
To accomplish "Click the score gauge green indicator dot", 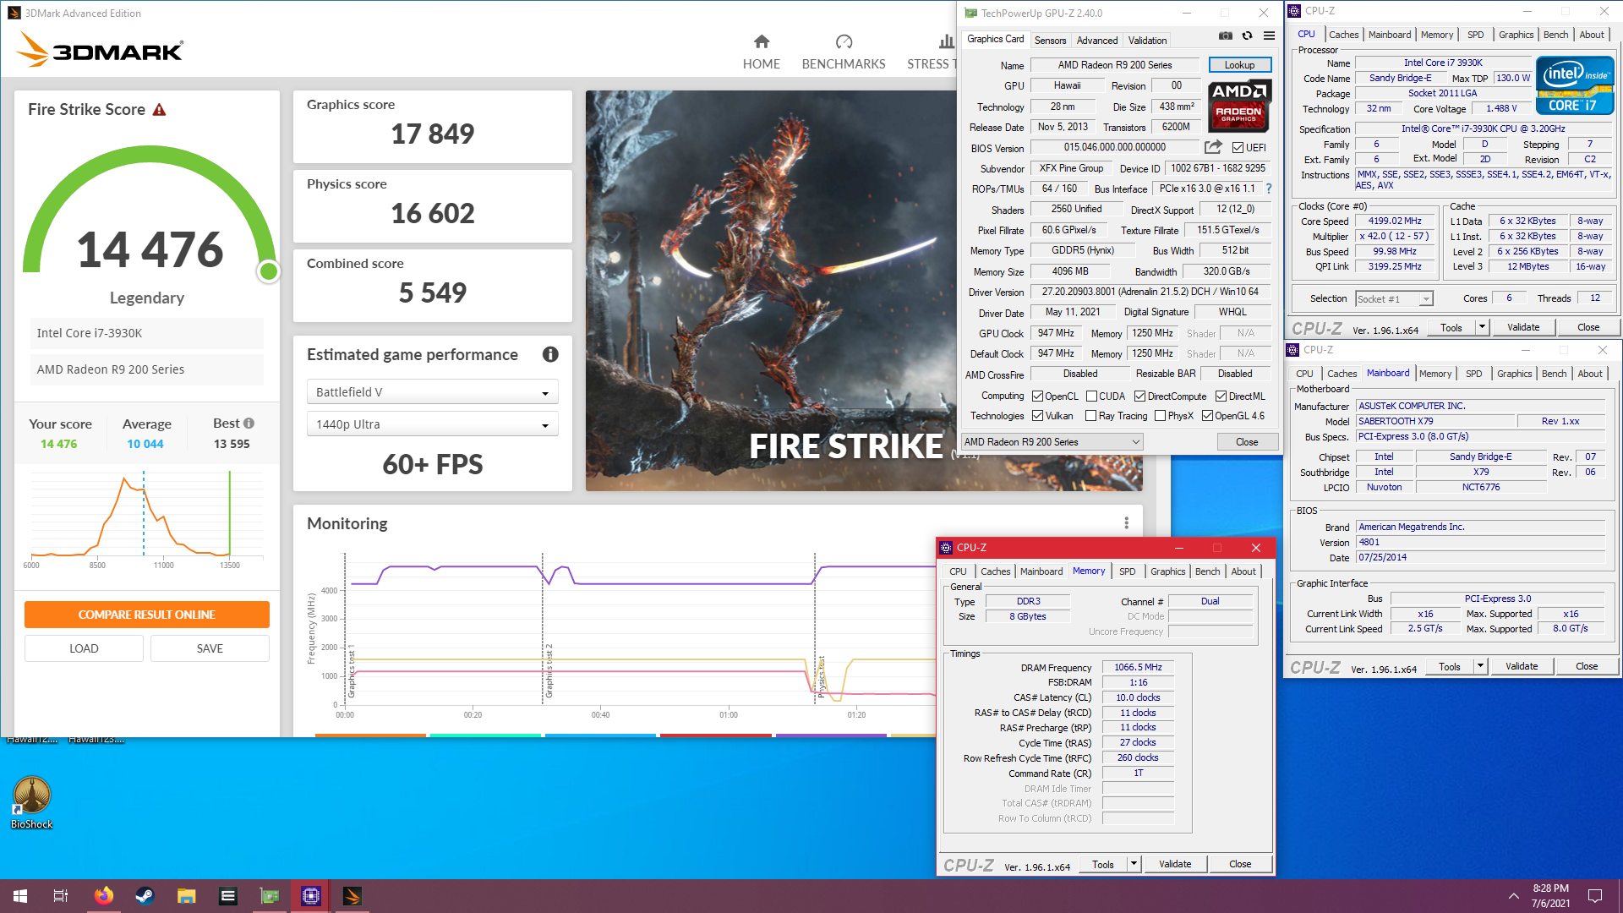I will 269,271.
